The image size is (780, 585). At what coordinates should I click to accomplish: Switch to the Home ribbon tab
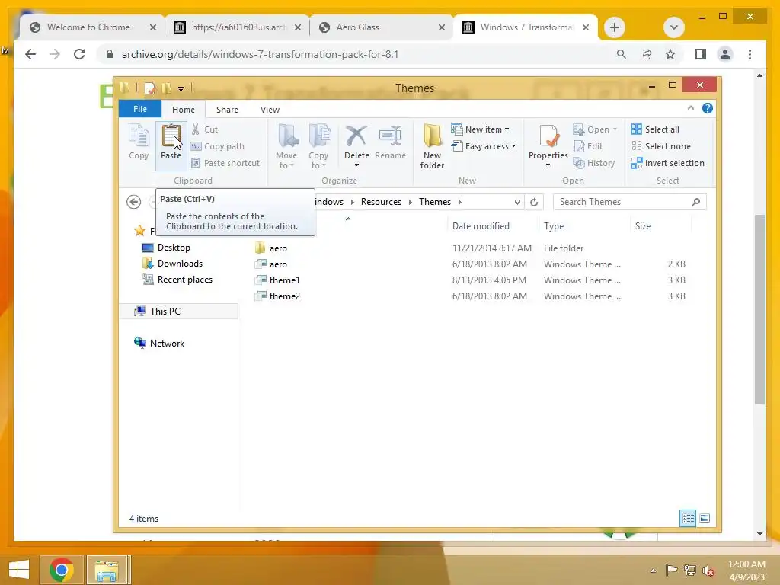click(x=184, y=110)
